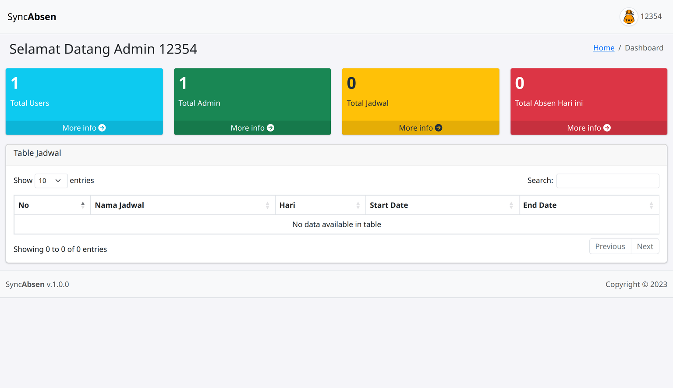Click arrow icon on Total Jadwal card
Image resolution: width=673 pixels, height=388 pixels.
click(439, 128)
